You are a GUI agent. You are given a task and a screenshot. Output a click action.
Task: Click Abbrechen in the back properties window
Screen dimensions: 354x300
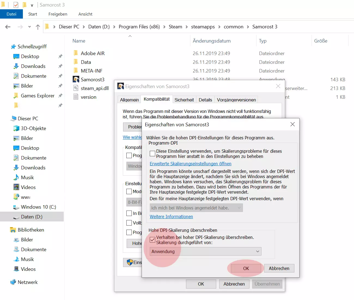tap(234, 284)
